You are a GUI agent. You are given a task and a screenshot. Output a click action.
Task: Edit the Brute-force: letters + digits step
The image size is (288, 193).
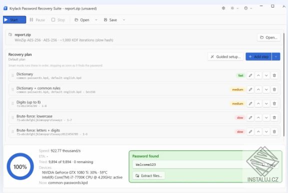point(250,131)
